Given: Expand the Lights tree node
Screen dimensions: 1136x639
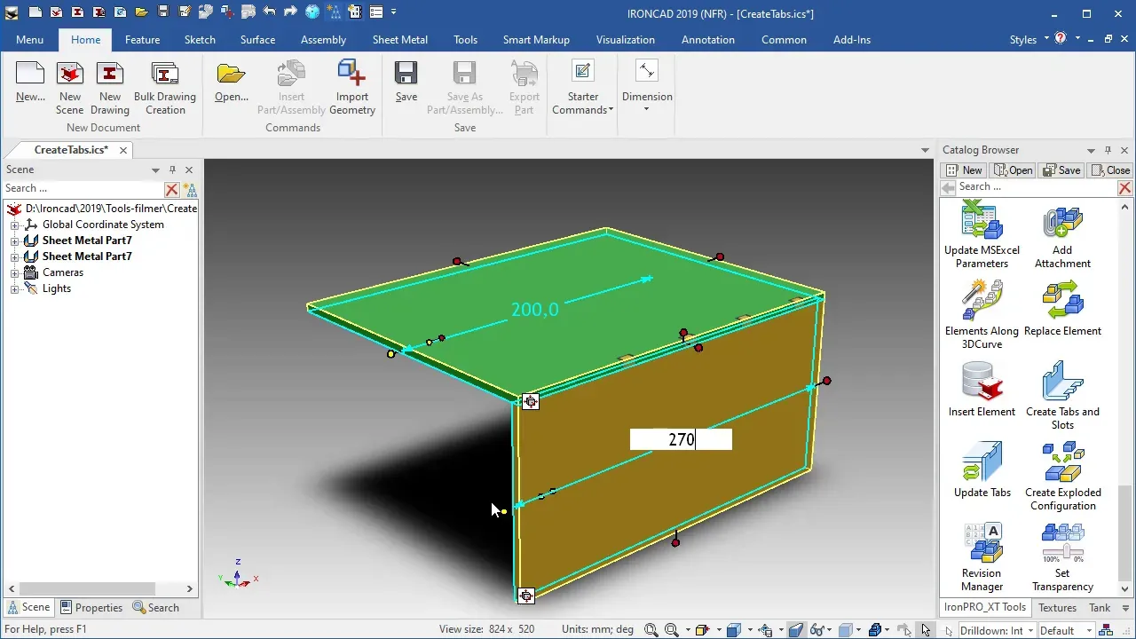Looking at the screenshot, I should (x=14, y=289).
